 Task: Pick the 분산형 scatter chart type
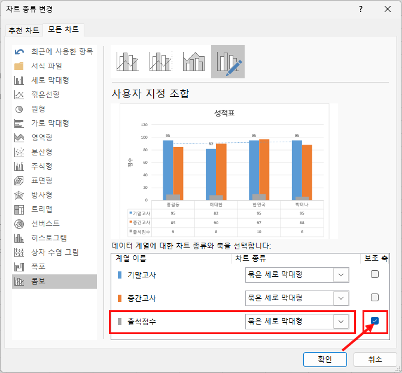41,152
